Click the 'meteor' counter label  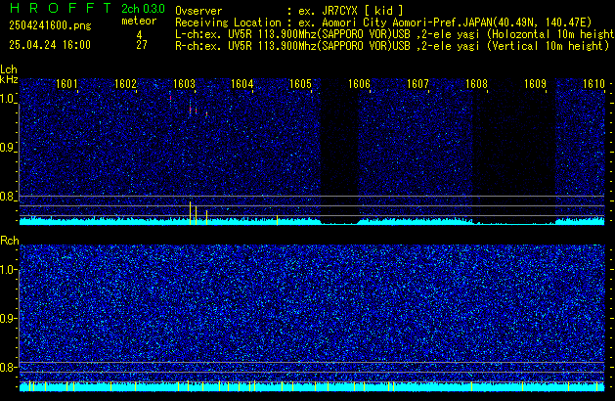(139, 21)
